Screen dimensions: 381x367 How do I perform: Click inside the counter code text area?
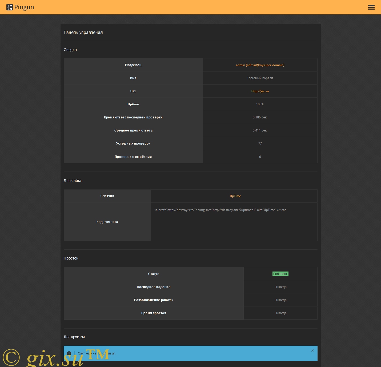click(234, 222)
